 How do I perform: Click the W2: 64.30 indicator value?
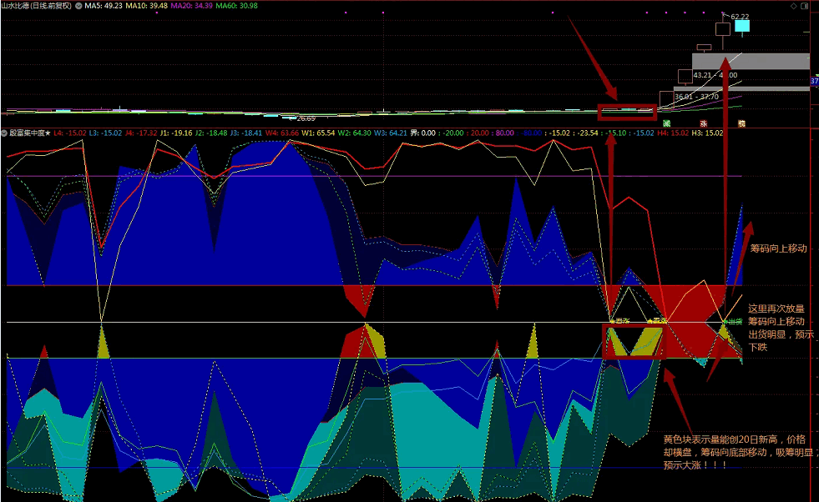[354, 133]
